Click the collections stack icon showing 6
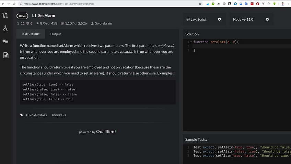 (28, 23)
